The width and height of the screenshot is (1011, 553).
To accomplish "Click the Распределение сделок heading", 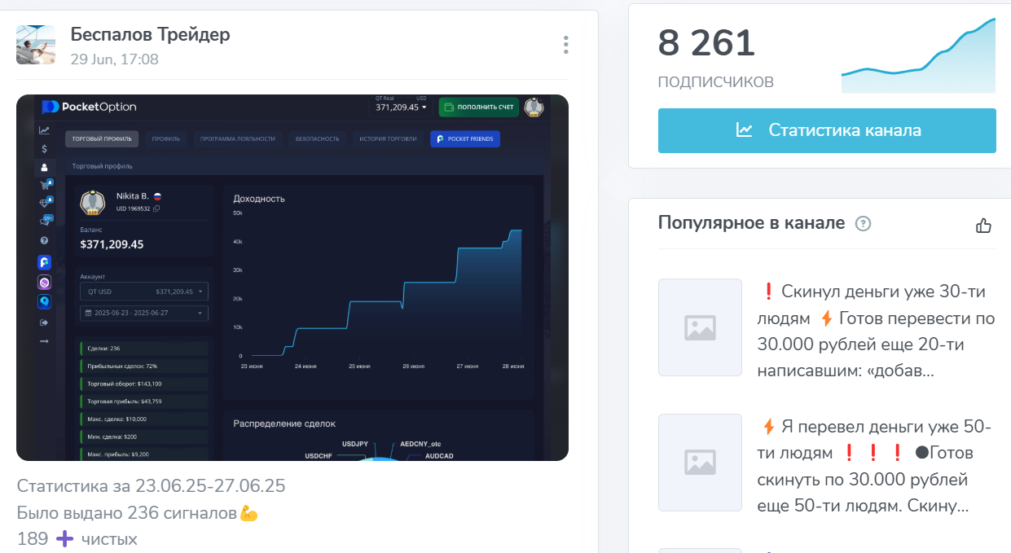I will tap(284, 424).
